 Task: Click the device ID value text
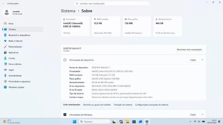[x=111, y=86]
